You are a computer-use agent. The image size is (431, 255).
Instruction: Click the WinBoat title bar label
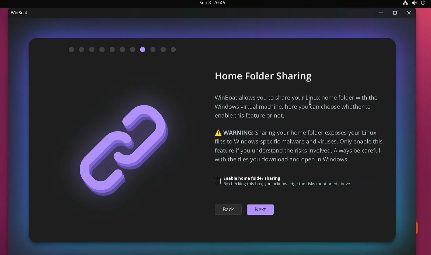19,13
